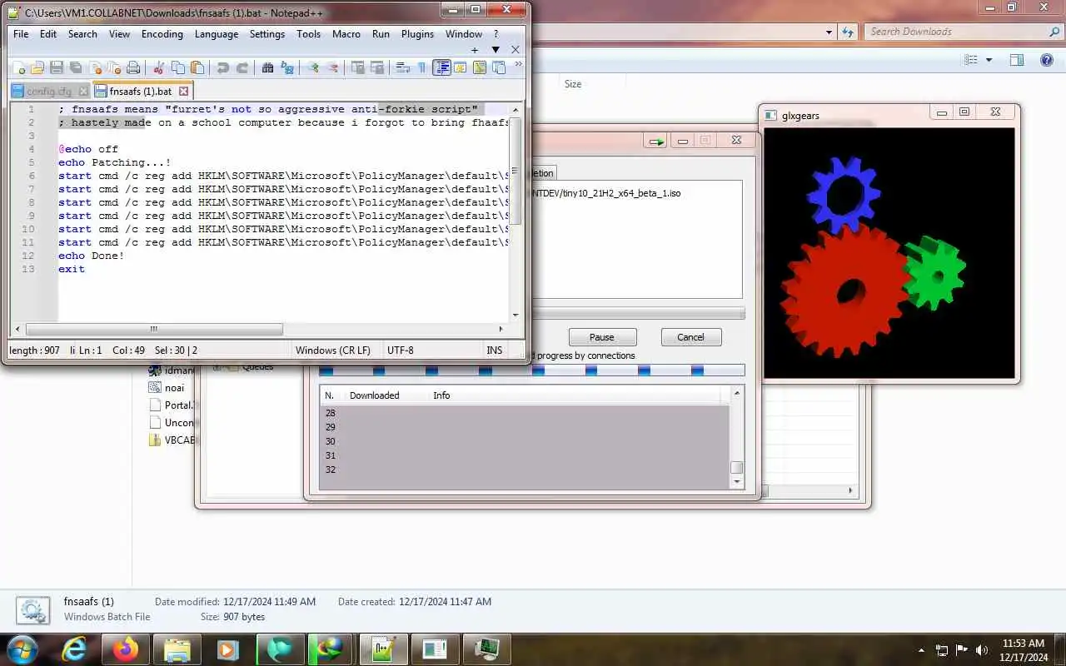
Task: Toggle synchronized vertical scrolling icon
Action: tap(357, 68)
